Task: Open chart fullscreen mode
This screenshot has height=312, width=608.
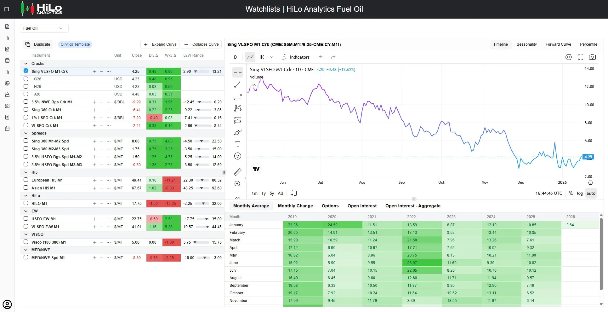Action: (x=581, y=57)
